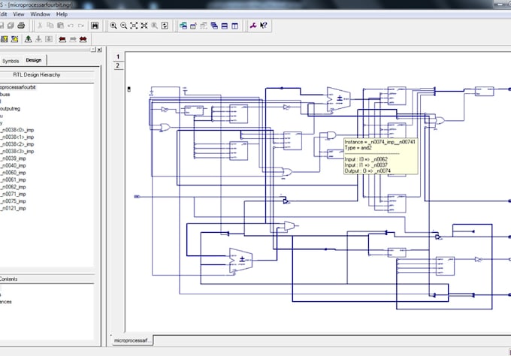Close the side panel with the X button

99,50
